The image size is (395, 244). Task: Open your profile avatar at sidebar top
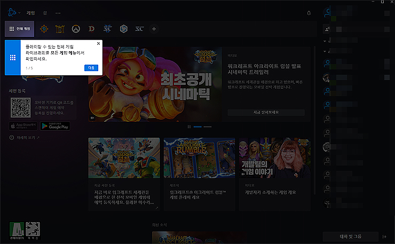[x=327, y=12]
